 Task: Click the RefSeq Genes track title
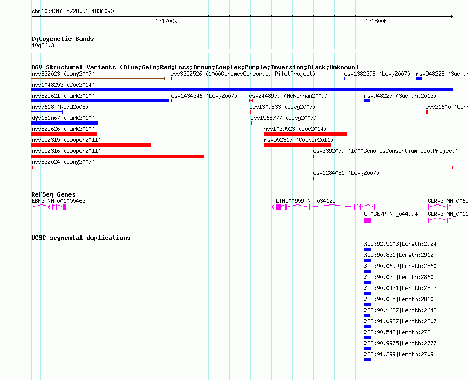(x=53, y=194)
